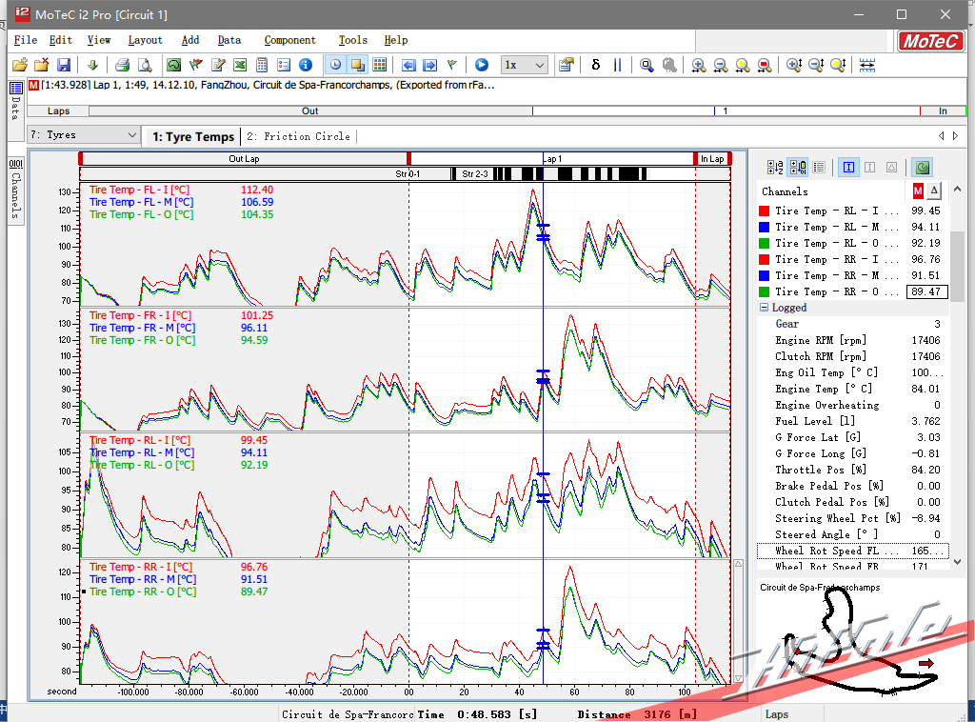Toggle grey cursor value mode icon
The width and height of the screenshot is (975, 722).
[x=870, y=167]
